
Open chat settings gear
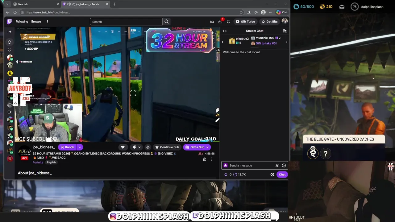[x=272, y=175]
